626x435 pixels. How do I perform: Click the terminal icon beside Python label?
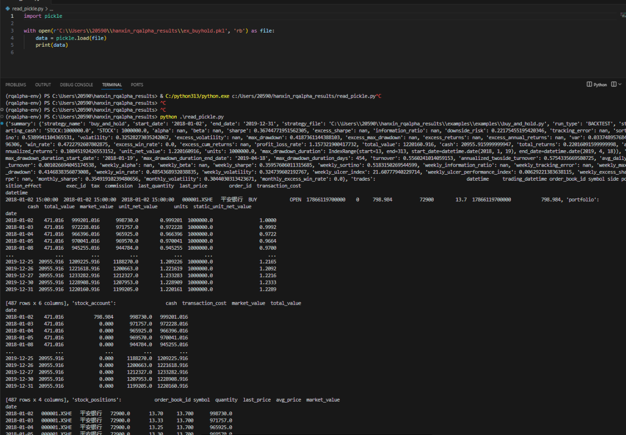(589, 84)
